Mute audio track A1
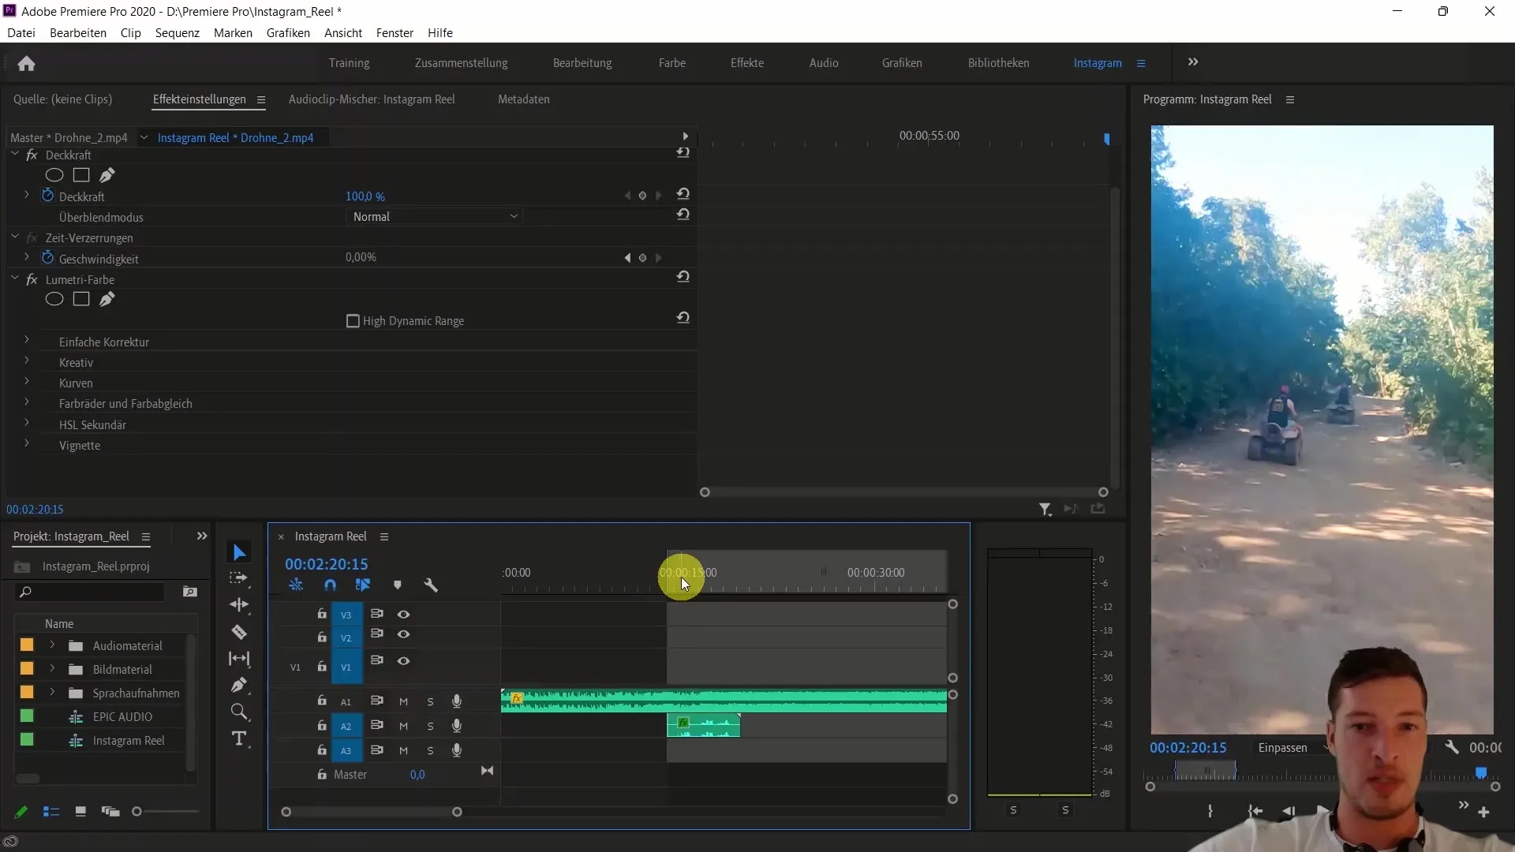Viewport: 1515px width, 852px height. point(403,702)
